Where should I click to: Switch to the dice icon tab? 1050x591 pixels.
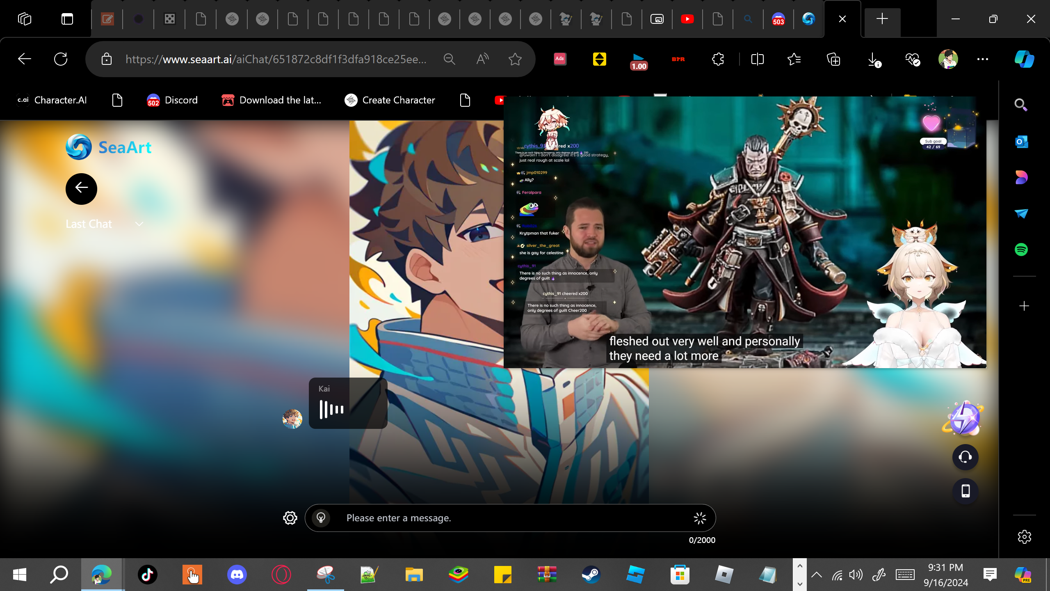pos(169,19)
